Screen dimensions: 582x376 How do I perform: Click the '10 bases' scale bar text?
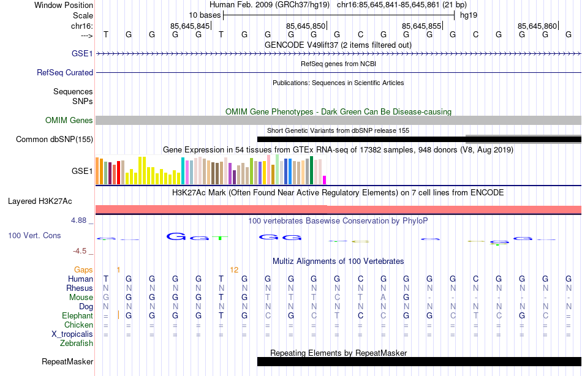click(x=205, y=15)
